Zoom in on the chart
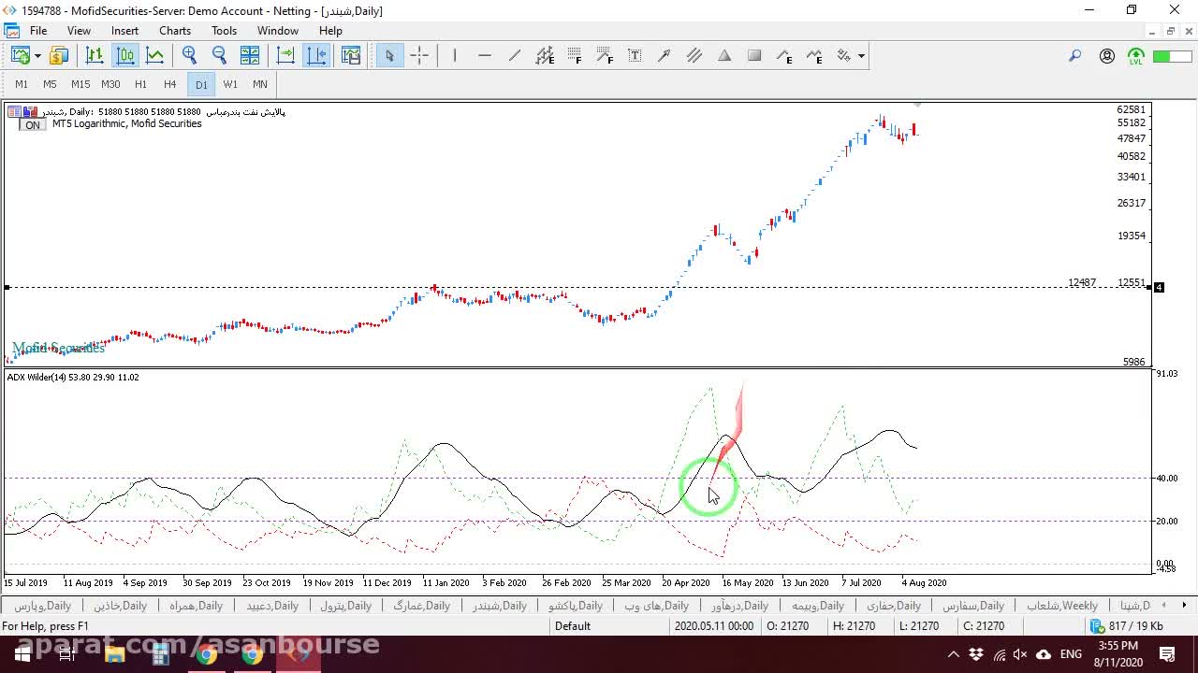The width and height of the screenshot is (1198, 673). pyautogui.click(x=189, y=56)
